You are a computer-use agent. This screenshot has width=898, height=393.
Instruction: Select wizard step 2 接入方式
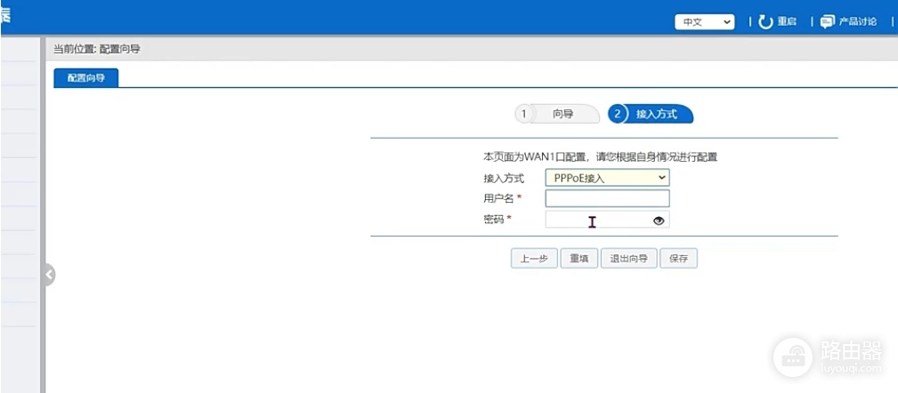651,114
